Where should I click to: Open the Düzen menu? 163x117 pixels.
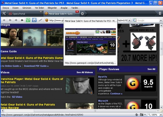pyautogui.click(x=16, y=8)
